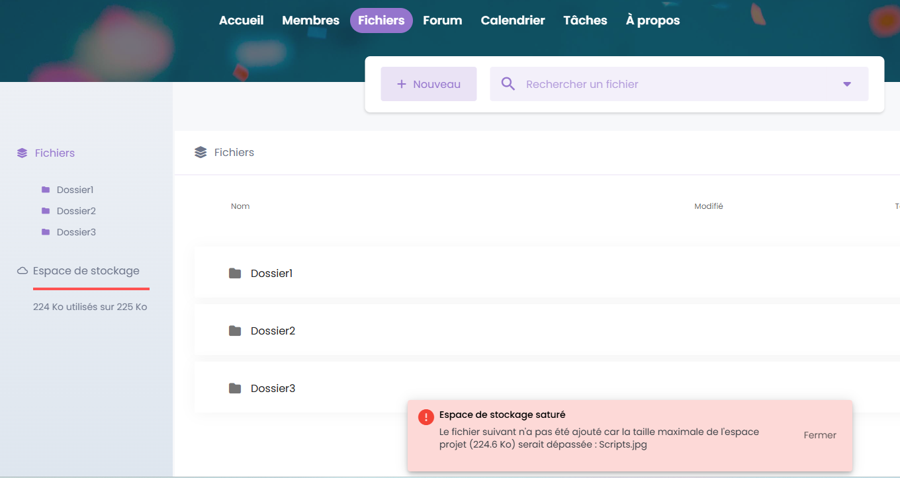
Task: Click the folder icon beside Dossier1 in the list
Action: point(235,273)
